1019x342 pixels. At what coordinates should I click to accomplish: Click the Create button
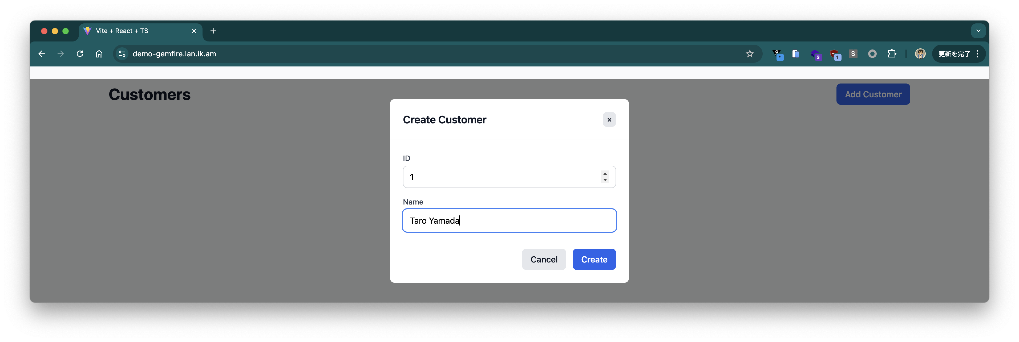click(x=594, y=260)
